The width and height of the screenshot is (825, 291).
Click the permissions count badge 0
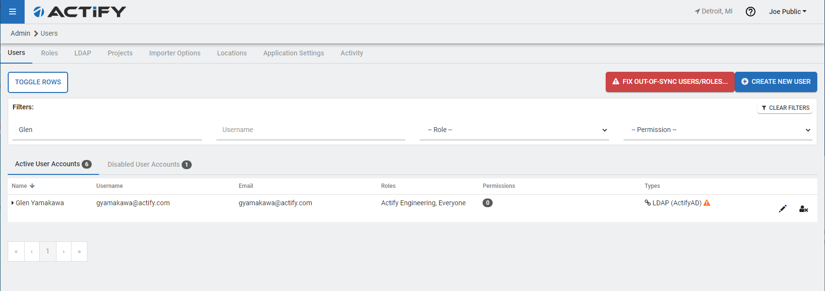[488, 203]
